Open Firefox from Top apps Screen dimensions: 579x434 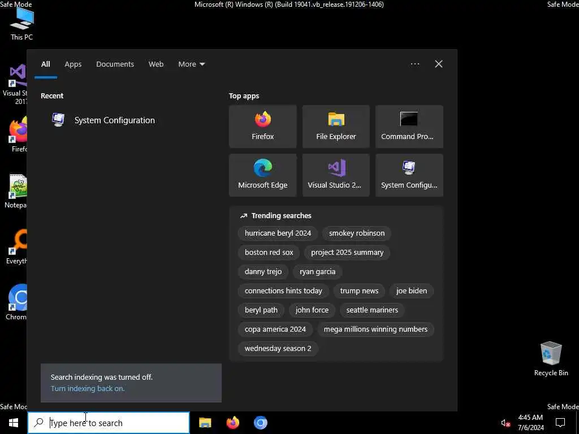pos(262,126)
